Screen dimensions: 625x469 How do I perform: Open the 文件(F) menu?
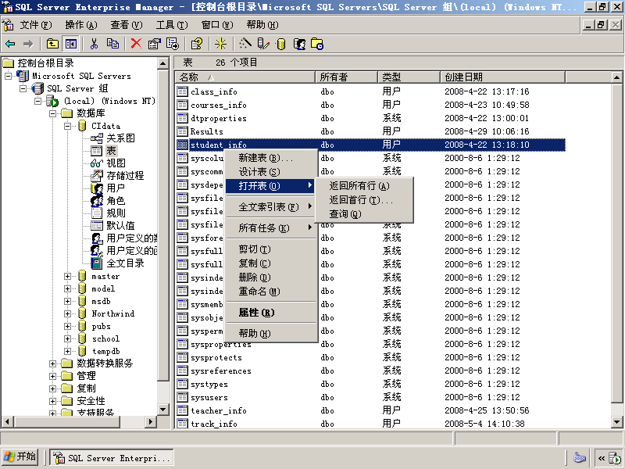[36, 25]
